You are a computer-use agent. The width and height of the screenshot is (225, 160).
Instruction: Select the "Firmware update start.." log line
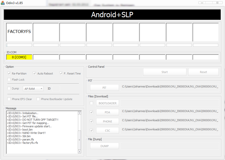(x=29, y=126)
